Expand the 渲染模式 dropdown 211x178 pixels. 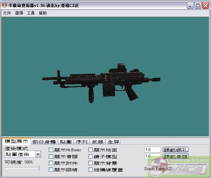(x=38, y=154)
